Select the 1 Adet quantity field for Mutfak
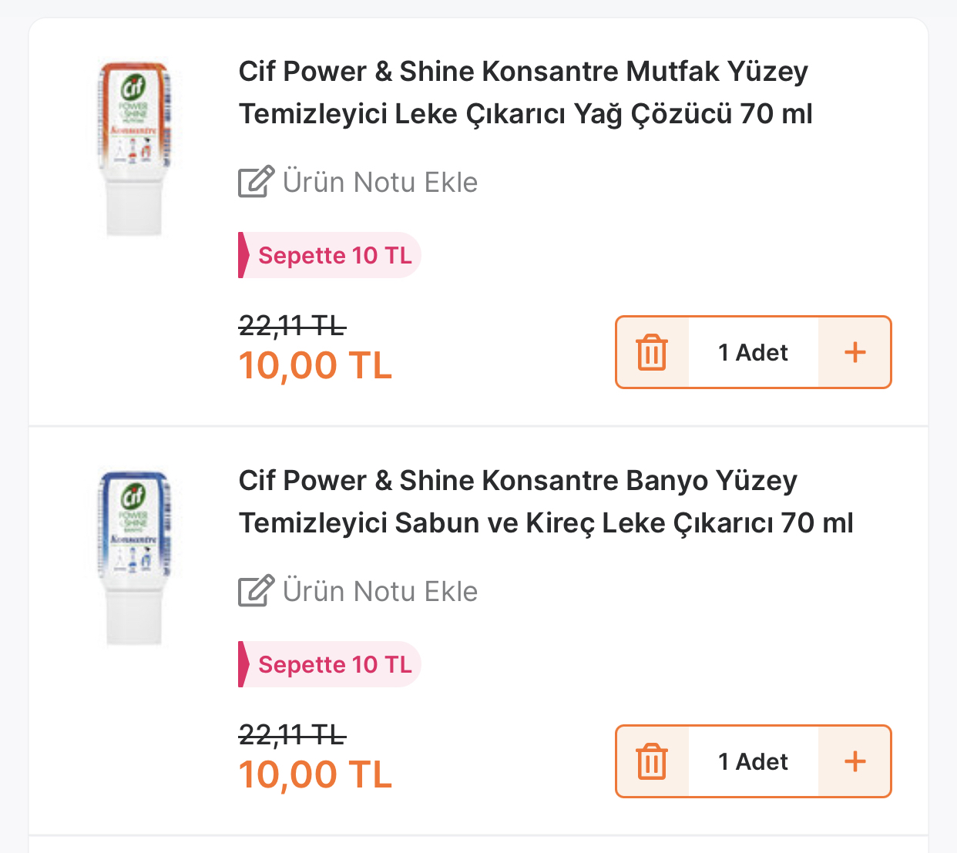This screenshot has width=957, height=853. click(x=753, y=352)
